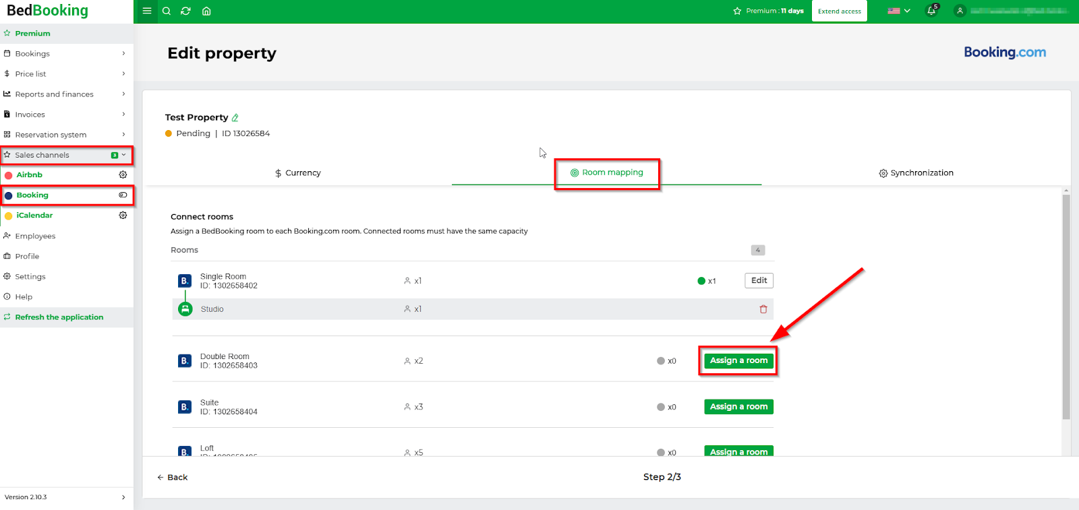Screen dimensions: 1079x510
Task: Expand the Version 2.10.3 entry
Action: [x=67, y=497]
